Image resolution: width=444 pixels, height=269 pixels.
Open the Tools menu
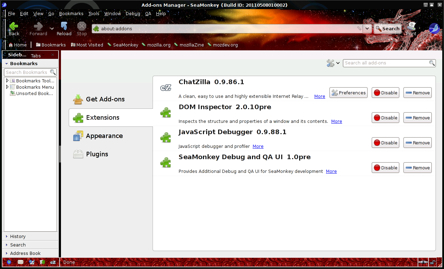(94, 14)
